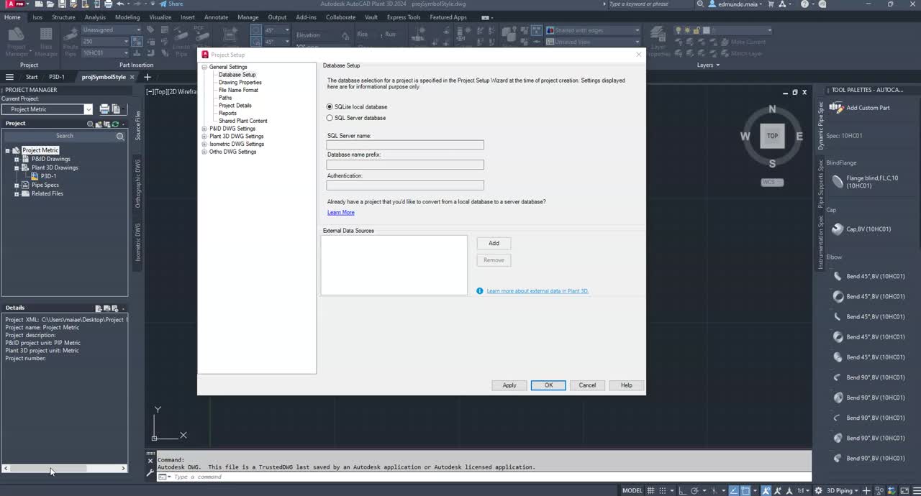Open the 1:1 annotation scale control
Image resolution: width=921 pixels, height=496 pixels.
tap(802, 490)
